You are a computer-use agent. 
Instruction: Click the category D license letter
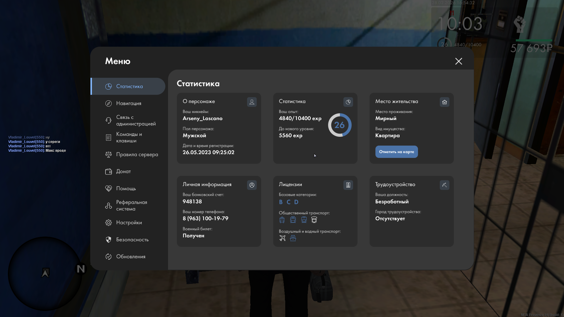(x=296, y=202)
